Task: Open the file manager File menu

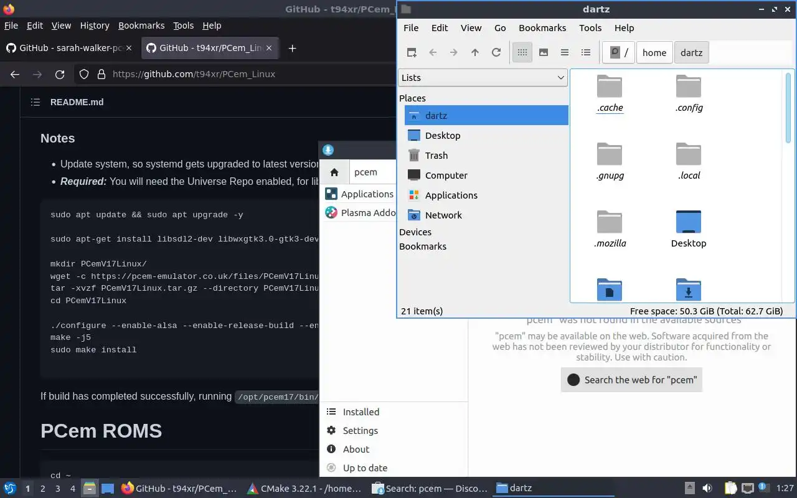Action: coord(411,28)
